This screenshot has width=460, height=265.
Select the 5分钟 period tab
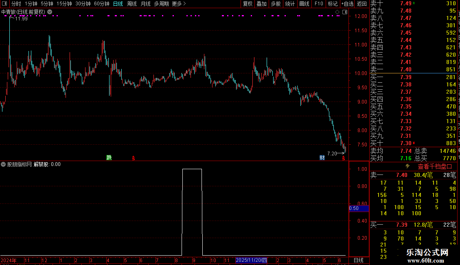pos(47,4)
